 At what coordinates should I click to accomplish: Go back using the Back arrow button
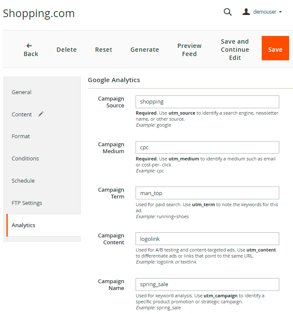point(30,50)
